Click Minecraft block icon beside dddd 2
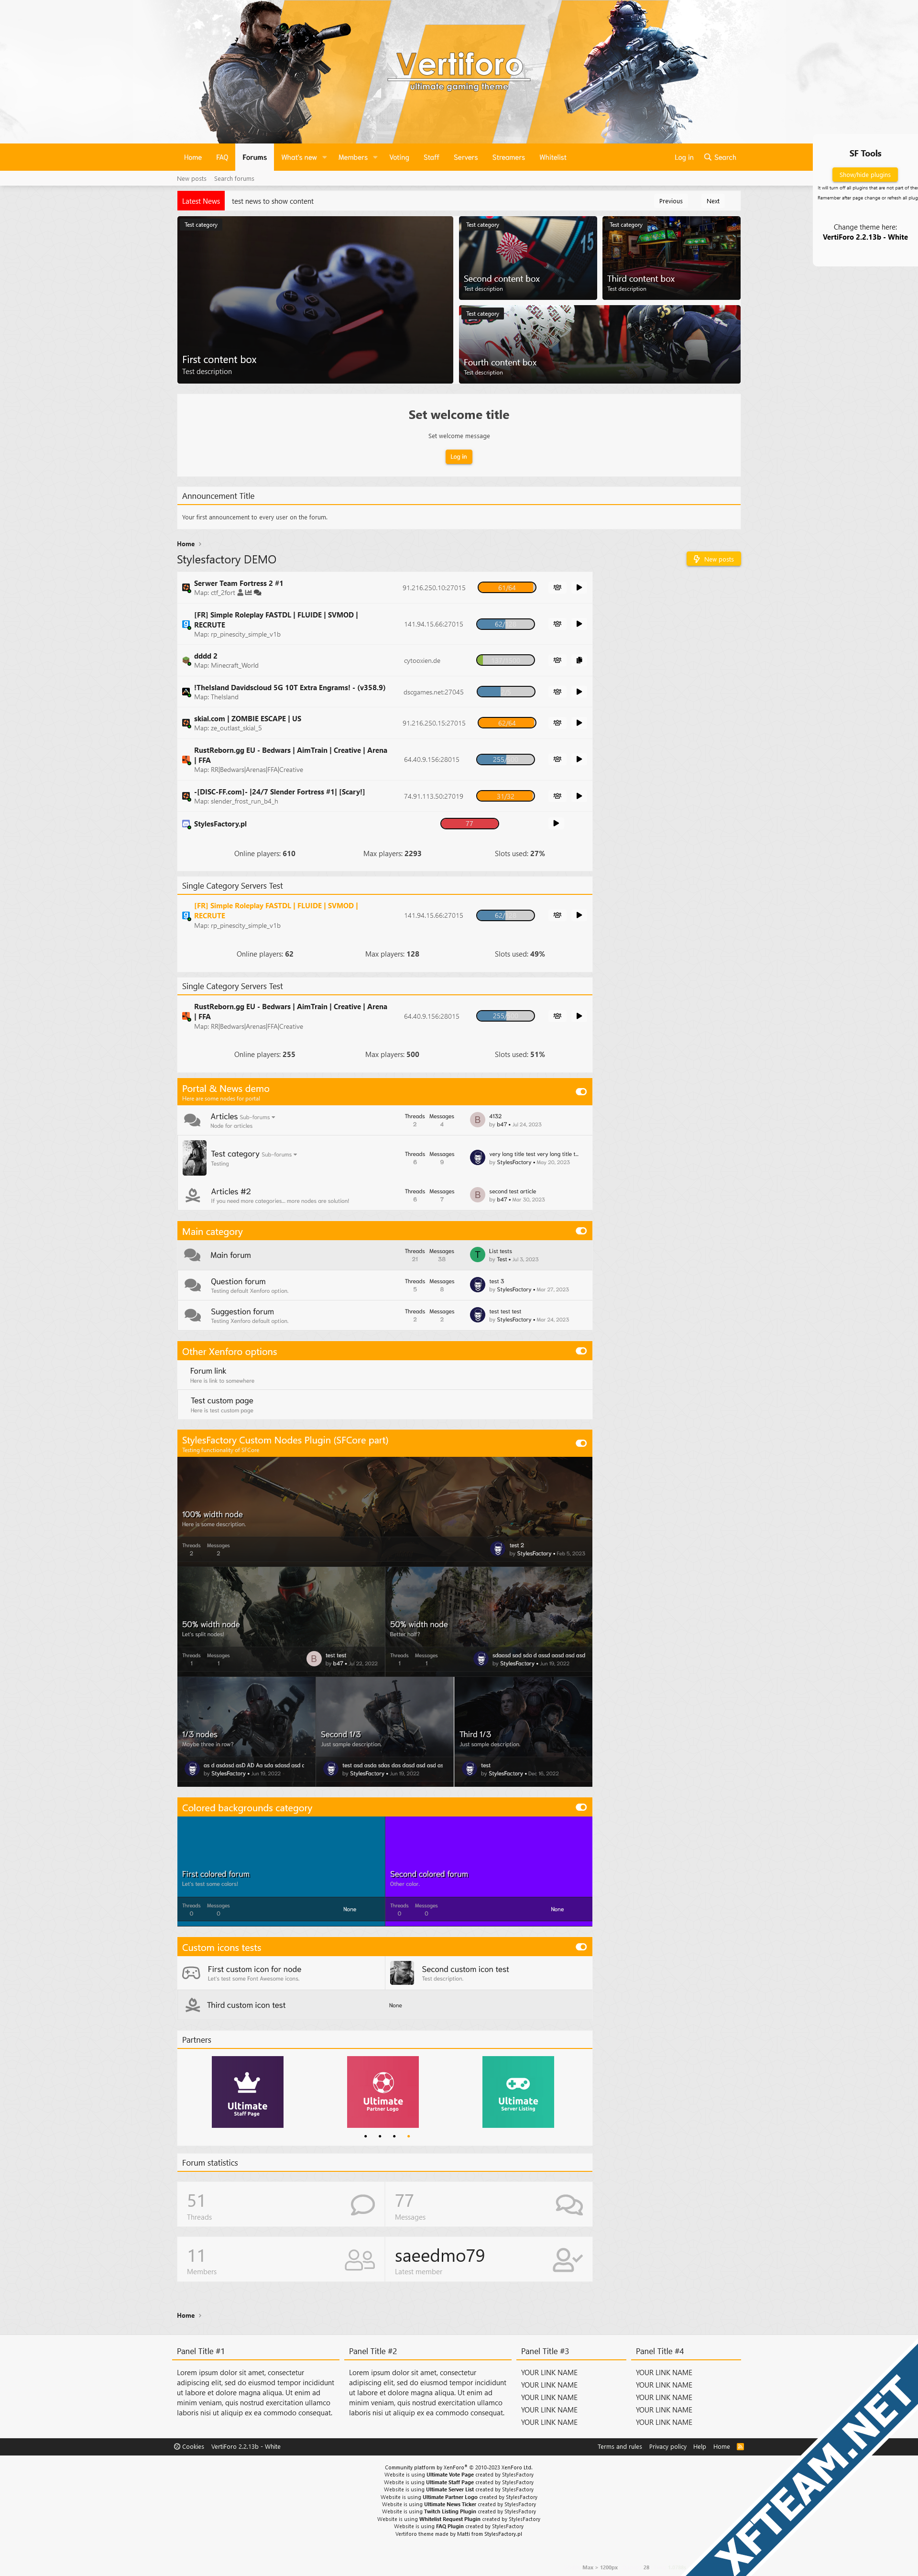This screenshot has height=2576, width=918. point(186,661)
